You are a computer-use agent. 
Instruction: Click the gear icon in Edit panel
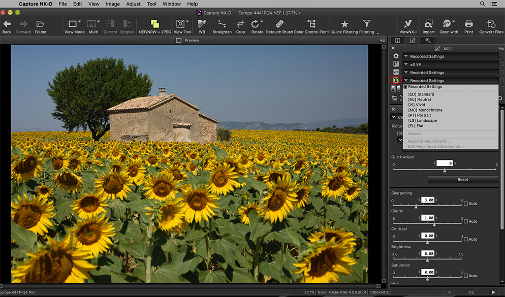(x=396, y=56)
